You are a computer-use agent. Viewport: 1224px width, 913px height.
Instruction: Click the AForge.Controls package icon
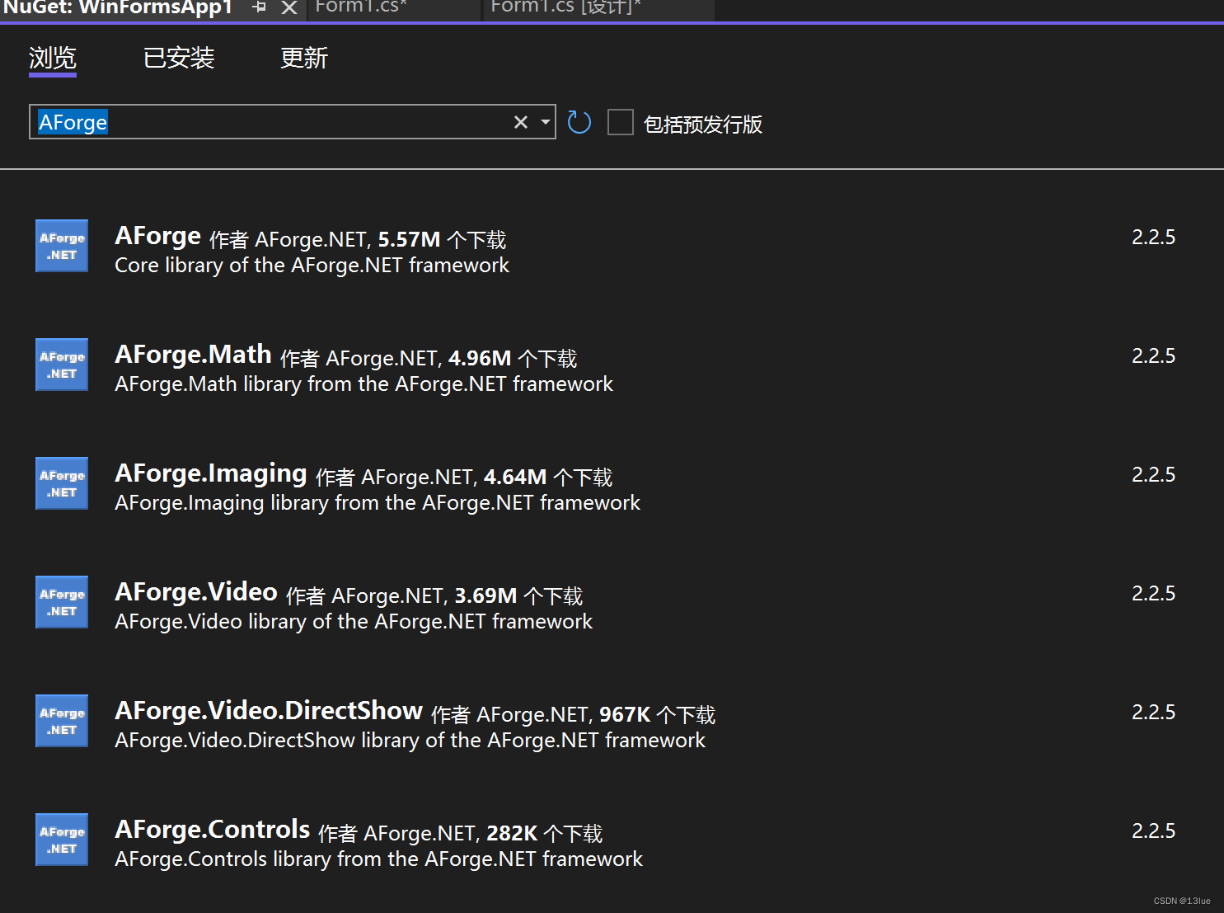coord(62,840)
